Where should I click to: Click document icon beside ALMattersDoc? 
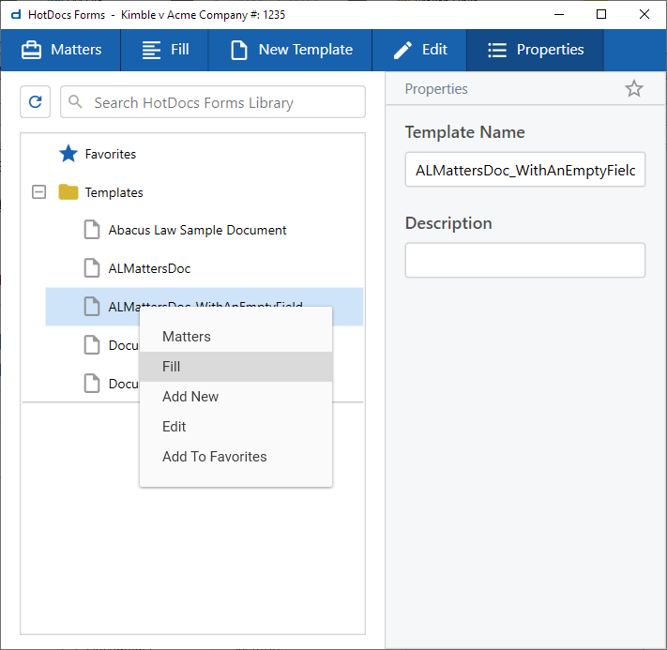click(91, 268)
